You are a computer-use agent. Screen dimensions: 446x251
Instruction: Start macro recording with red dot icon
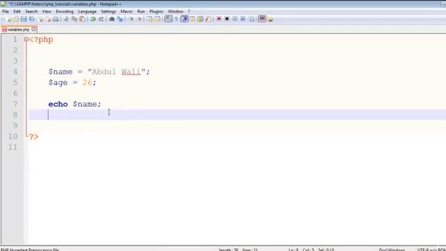click(219, 19)
